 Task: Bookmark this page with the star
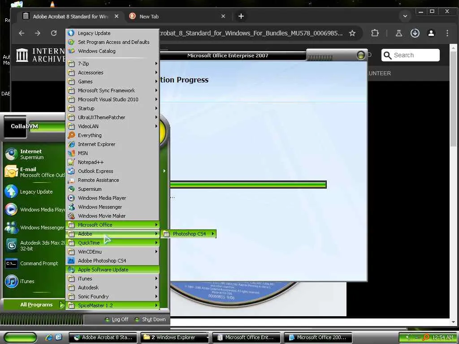click(x=352, y=33)
